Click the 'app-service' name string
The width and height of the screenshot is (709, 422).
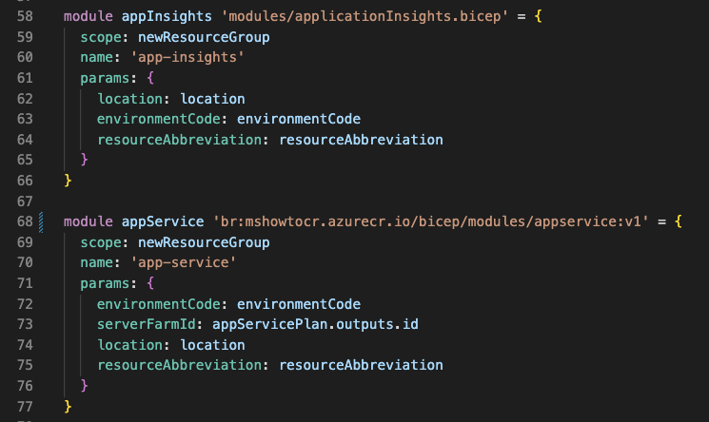[183, 262]
